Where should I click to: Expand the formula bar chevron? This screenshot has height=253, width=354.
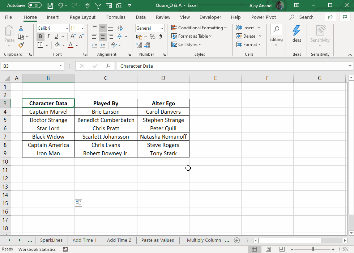pyautogui.click(x=350, y=66)
